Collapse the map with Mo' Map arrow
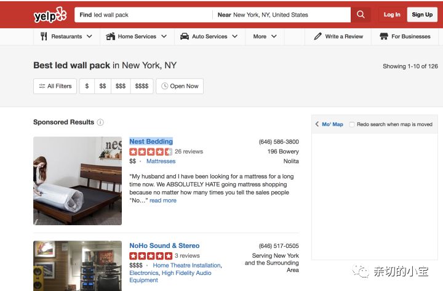The image size is (443, 291). 329,124
